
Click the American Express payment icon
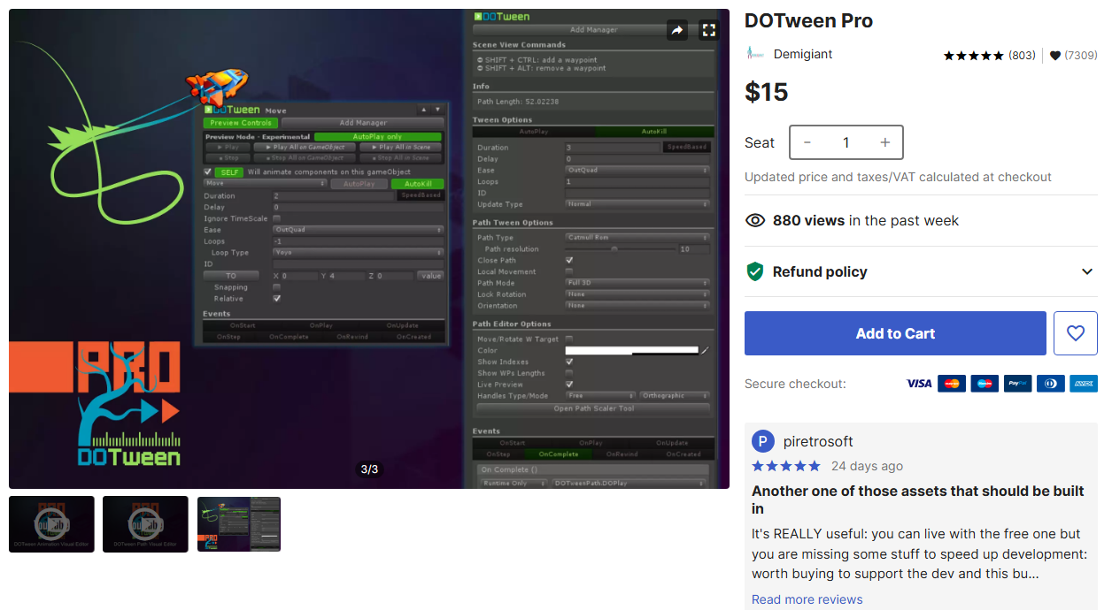pyautogui.click(x=1083, y=384)
